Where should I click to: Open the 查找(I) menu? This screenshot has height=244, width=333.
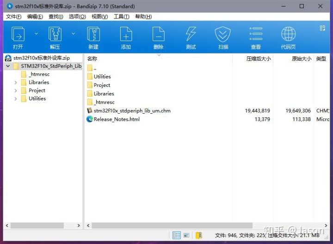tap(56, 17)
